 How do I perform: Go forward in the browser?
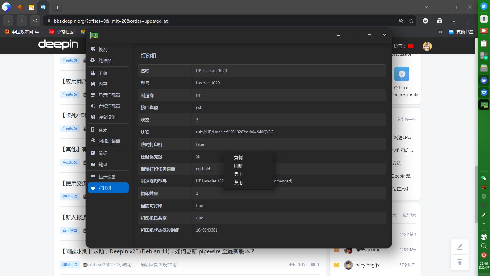point(22,21)
